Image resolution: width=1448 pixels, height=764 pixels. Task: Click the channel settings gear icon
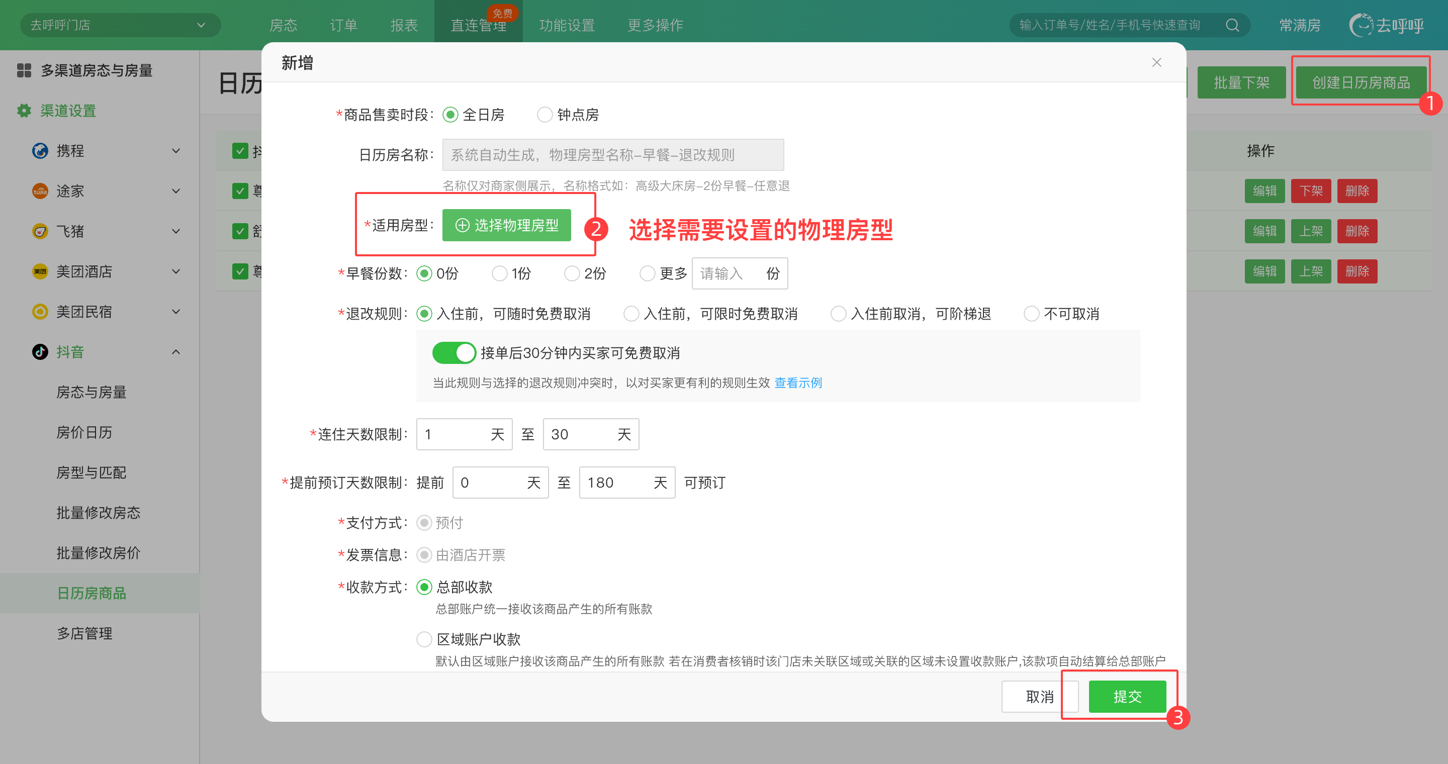24,111
